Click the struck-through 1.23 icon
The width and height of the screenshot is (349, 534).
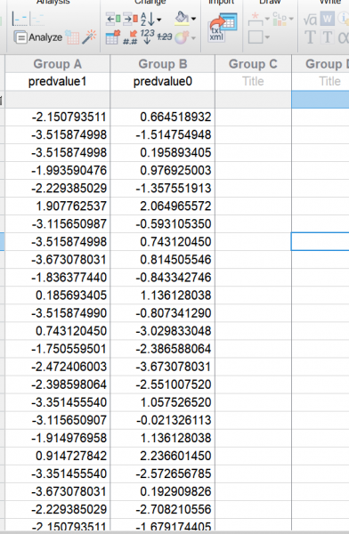pyautogui.click(x=165, y=36)
